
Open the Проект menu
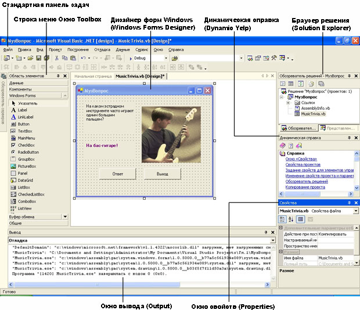(55, 49)
